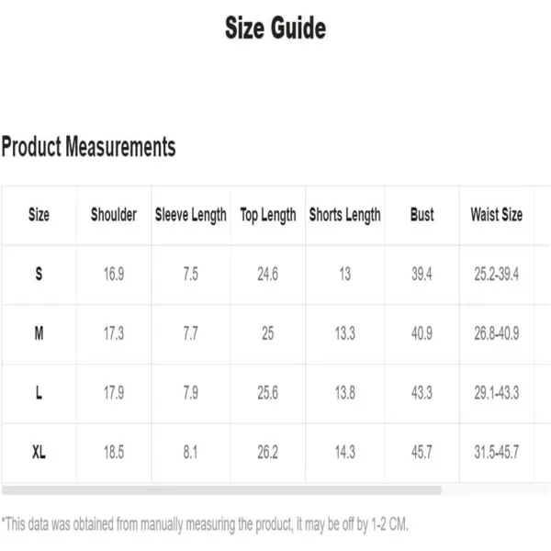
Task: Click the Sleeve Length column header
Action: (191, 215)
